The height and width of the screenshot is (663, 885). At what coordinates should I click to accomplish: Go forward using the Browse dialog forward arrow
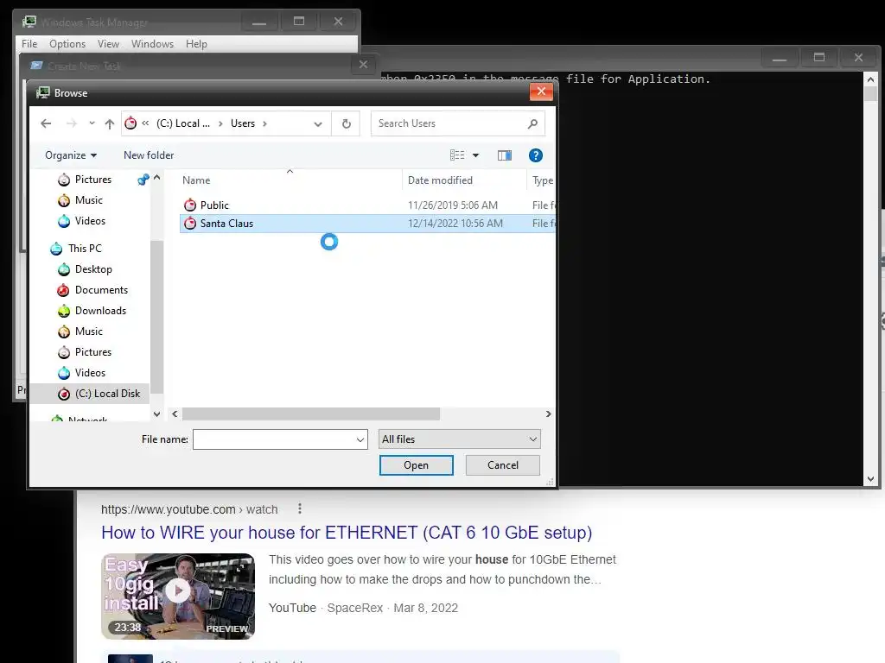(71, 123)
